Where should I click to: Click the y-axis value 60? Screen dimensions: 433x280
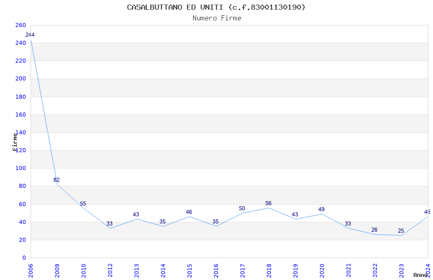pos(22,205)
